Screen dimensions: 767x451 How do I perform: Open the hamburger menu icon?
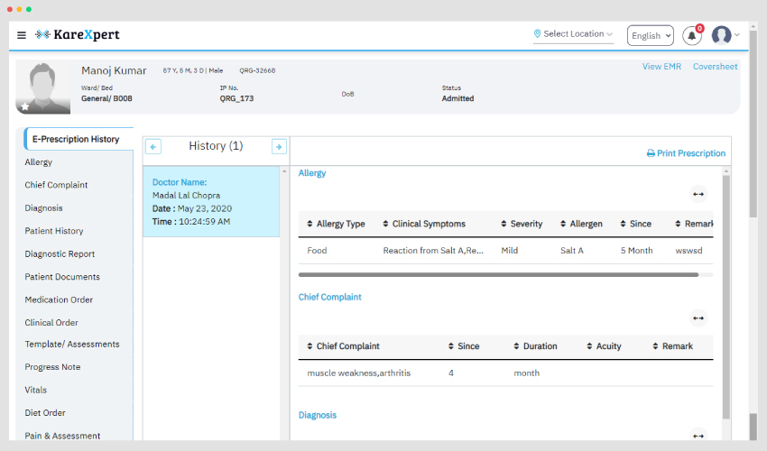(22, 35)
